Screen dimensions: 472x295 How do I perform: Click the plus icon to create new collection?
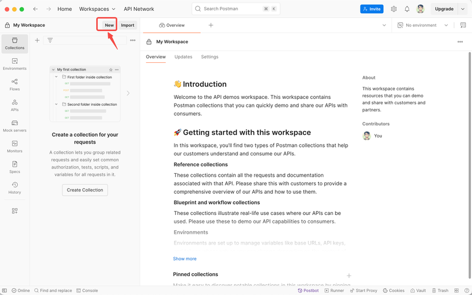pyautogui.click(x=37, y=40)
